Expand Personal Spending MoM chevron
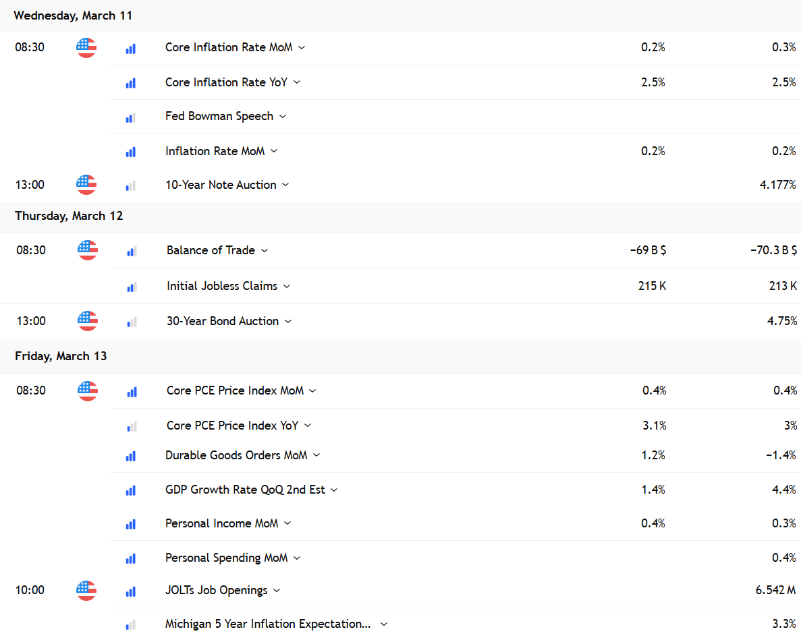 [x=297, y=558]
